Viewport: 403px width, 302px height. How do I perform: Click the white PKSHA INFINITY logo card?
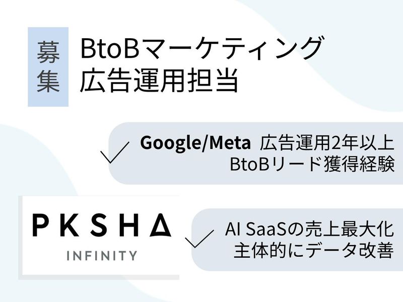click(x=100, y=237)
